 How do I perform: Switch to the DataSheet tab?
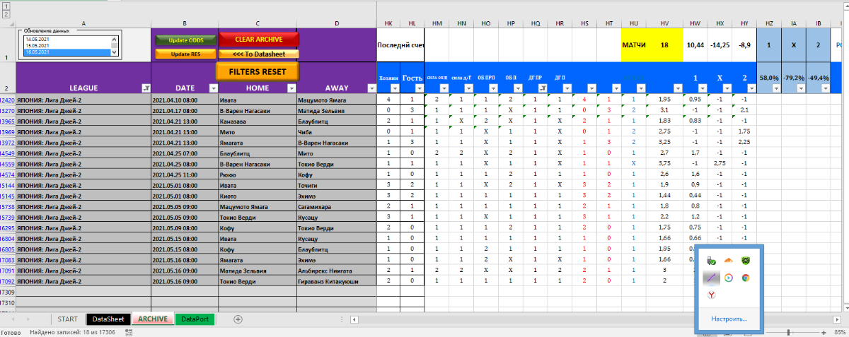(x=108, y=319)
